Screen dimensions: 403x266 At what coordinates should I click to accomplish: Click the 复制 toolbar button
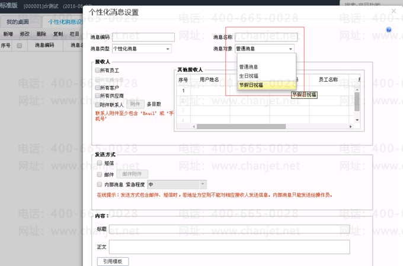point(58,34)
